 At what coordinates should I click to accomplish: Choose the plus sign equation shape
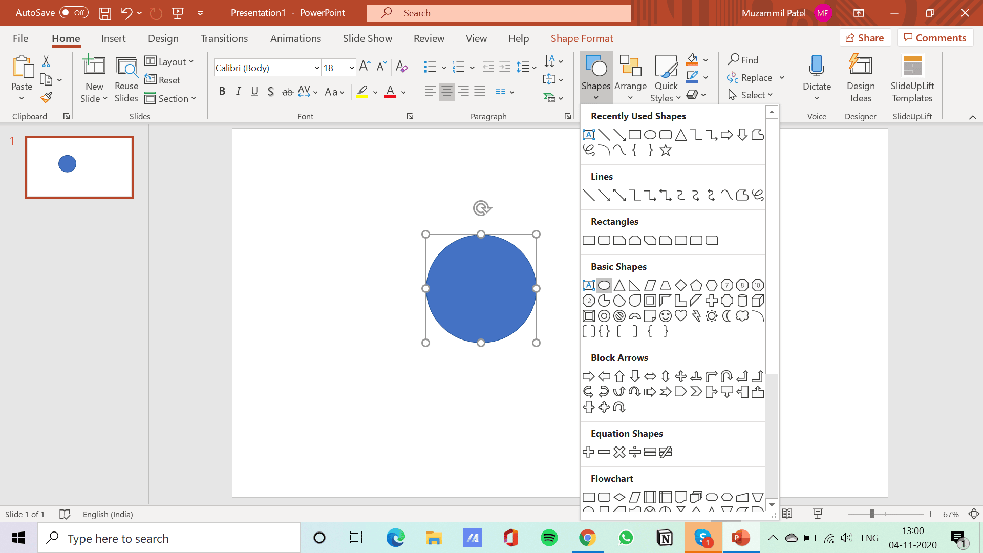point(589,452)
